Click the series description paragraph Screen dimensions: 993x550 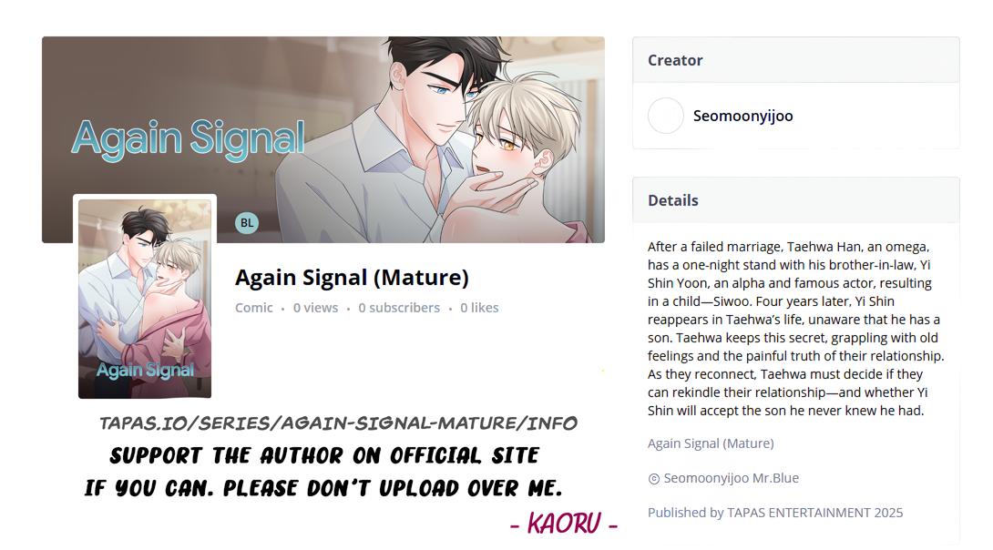[796, 329]
